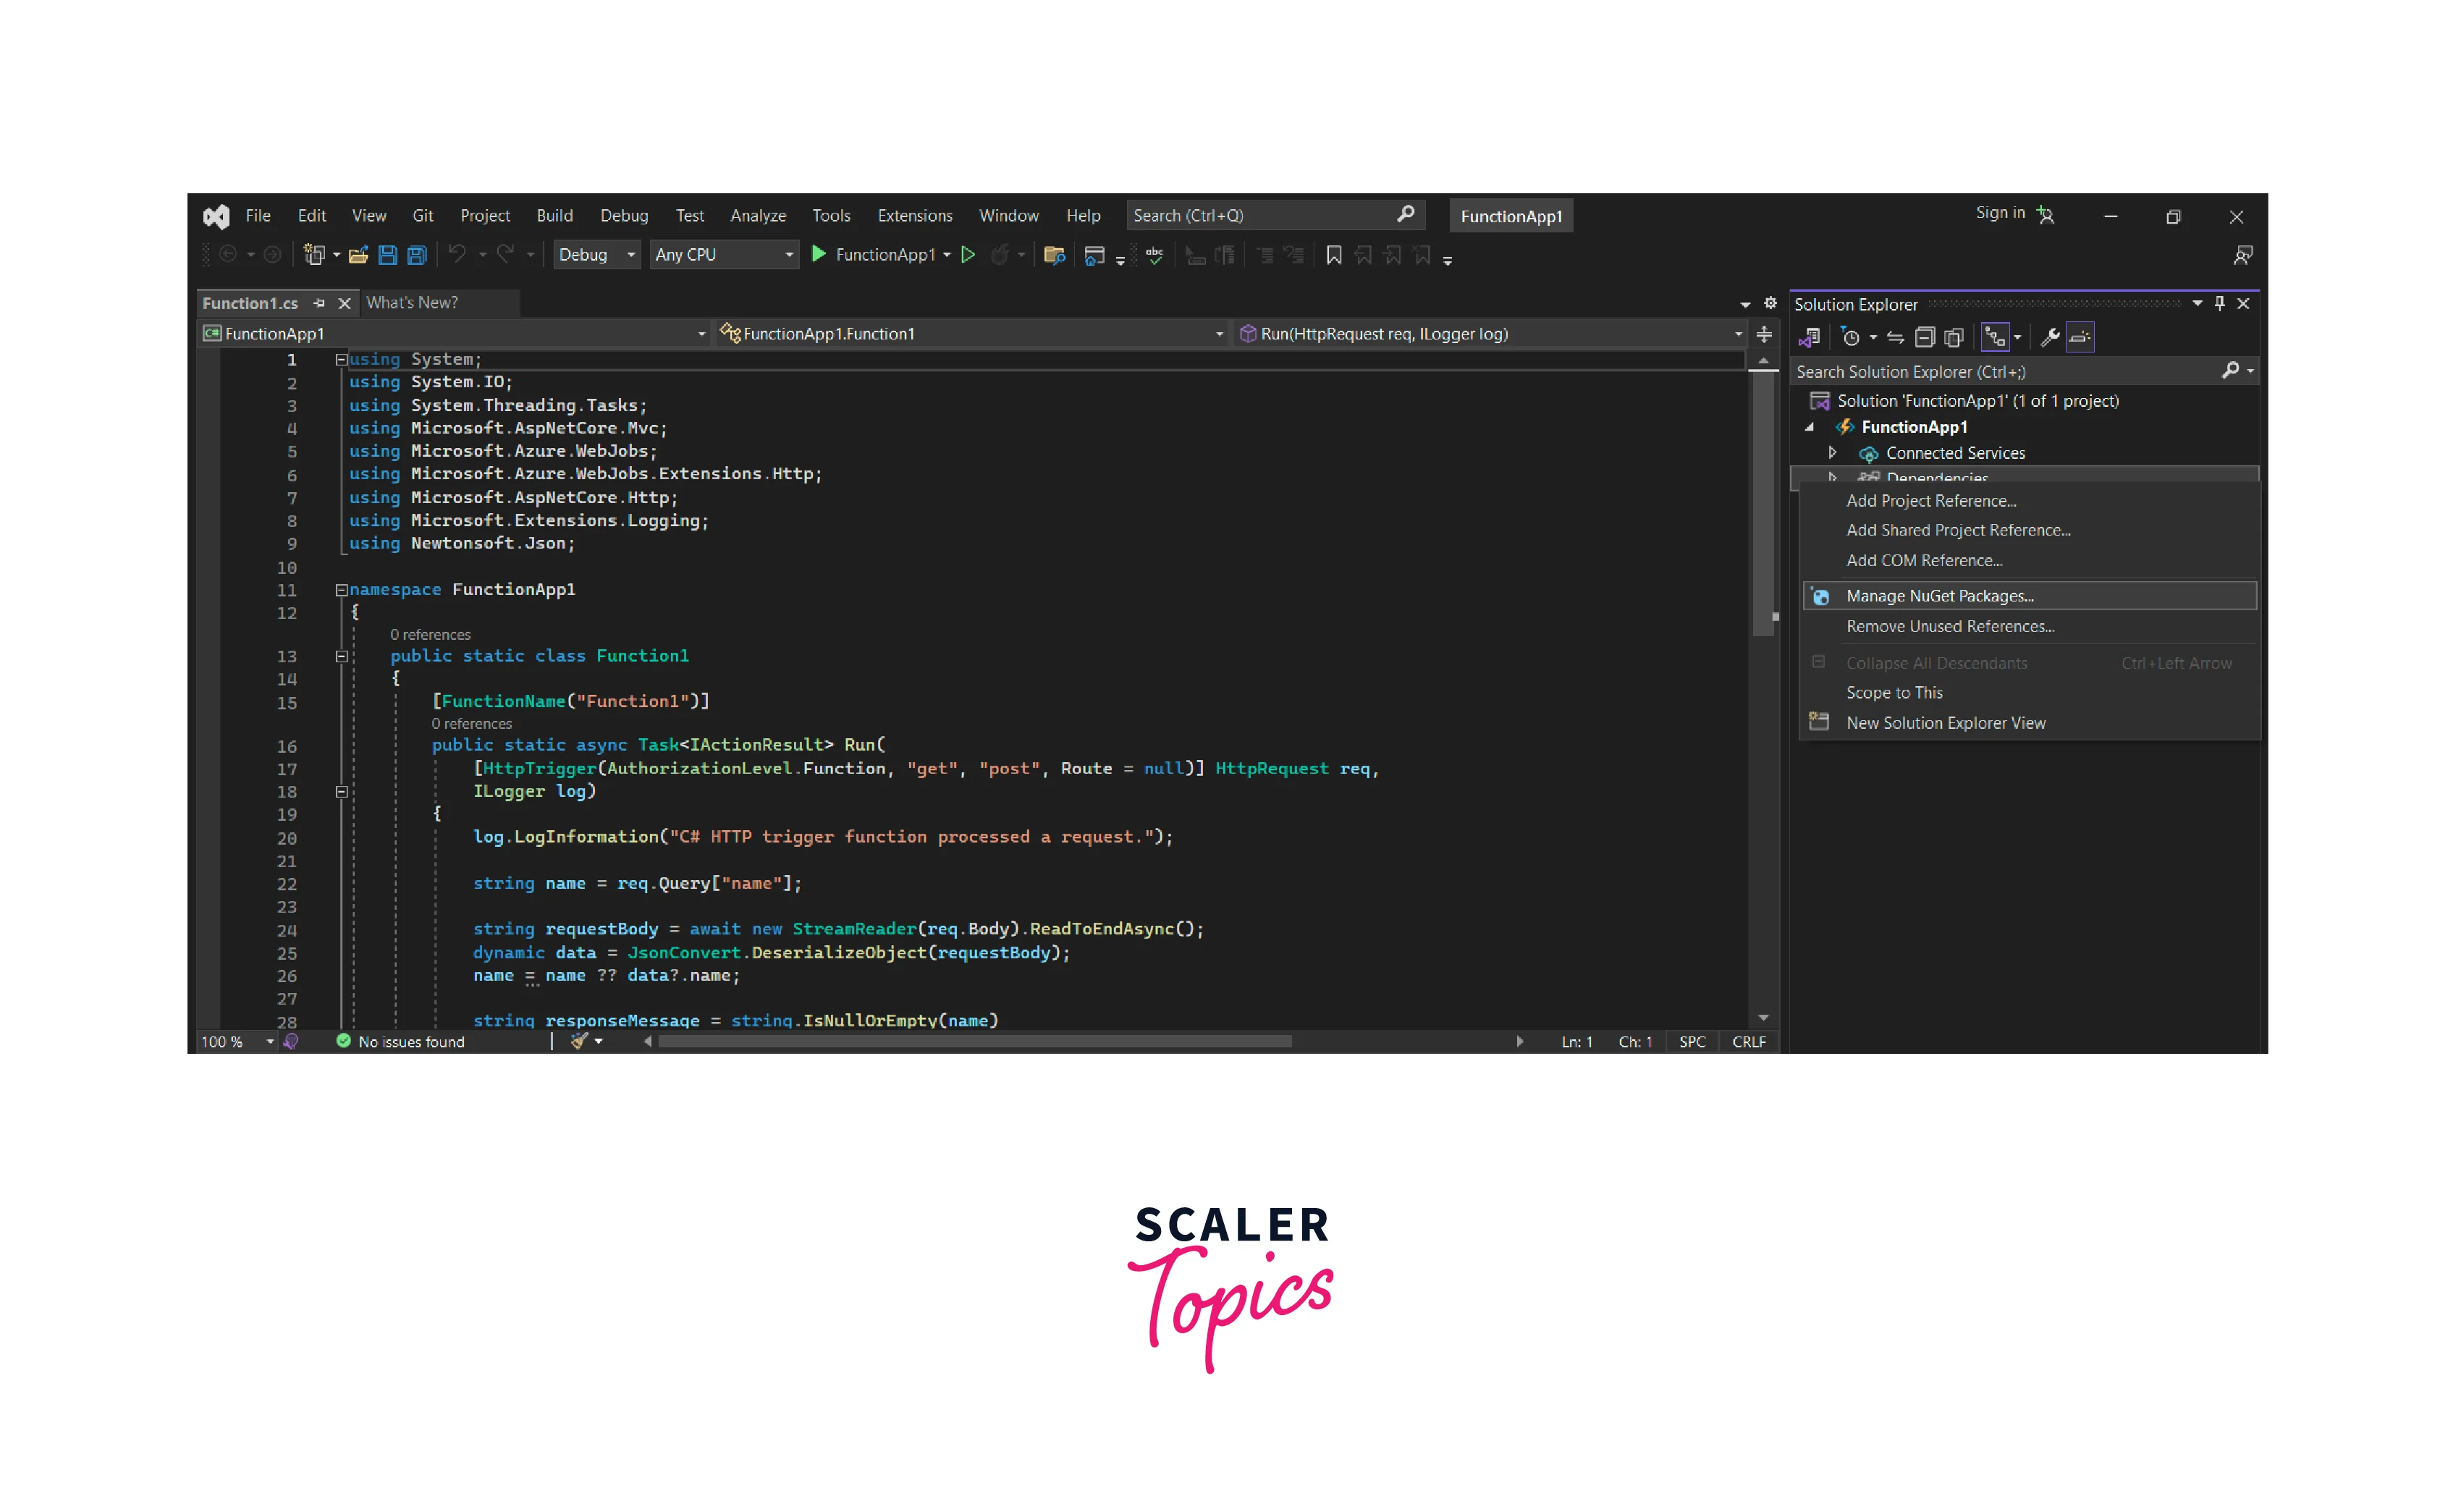Run FunctionApp1 with the green start button
Screen dimensions: 2461x1512
[x=819, y=255]
